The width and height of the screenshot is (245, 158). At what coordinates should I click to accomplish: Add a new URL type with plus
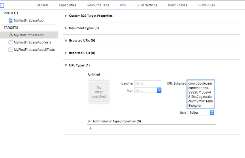coord(91,128)
